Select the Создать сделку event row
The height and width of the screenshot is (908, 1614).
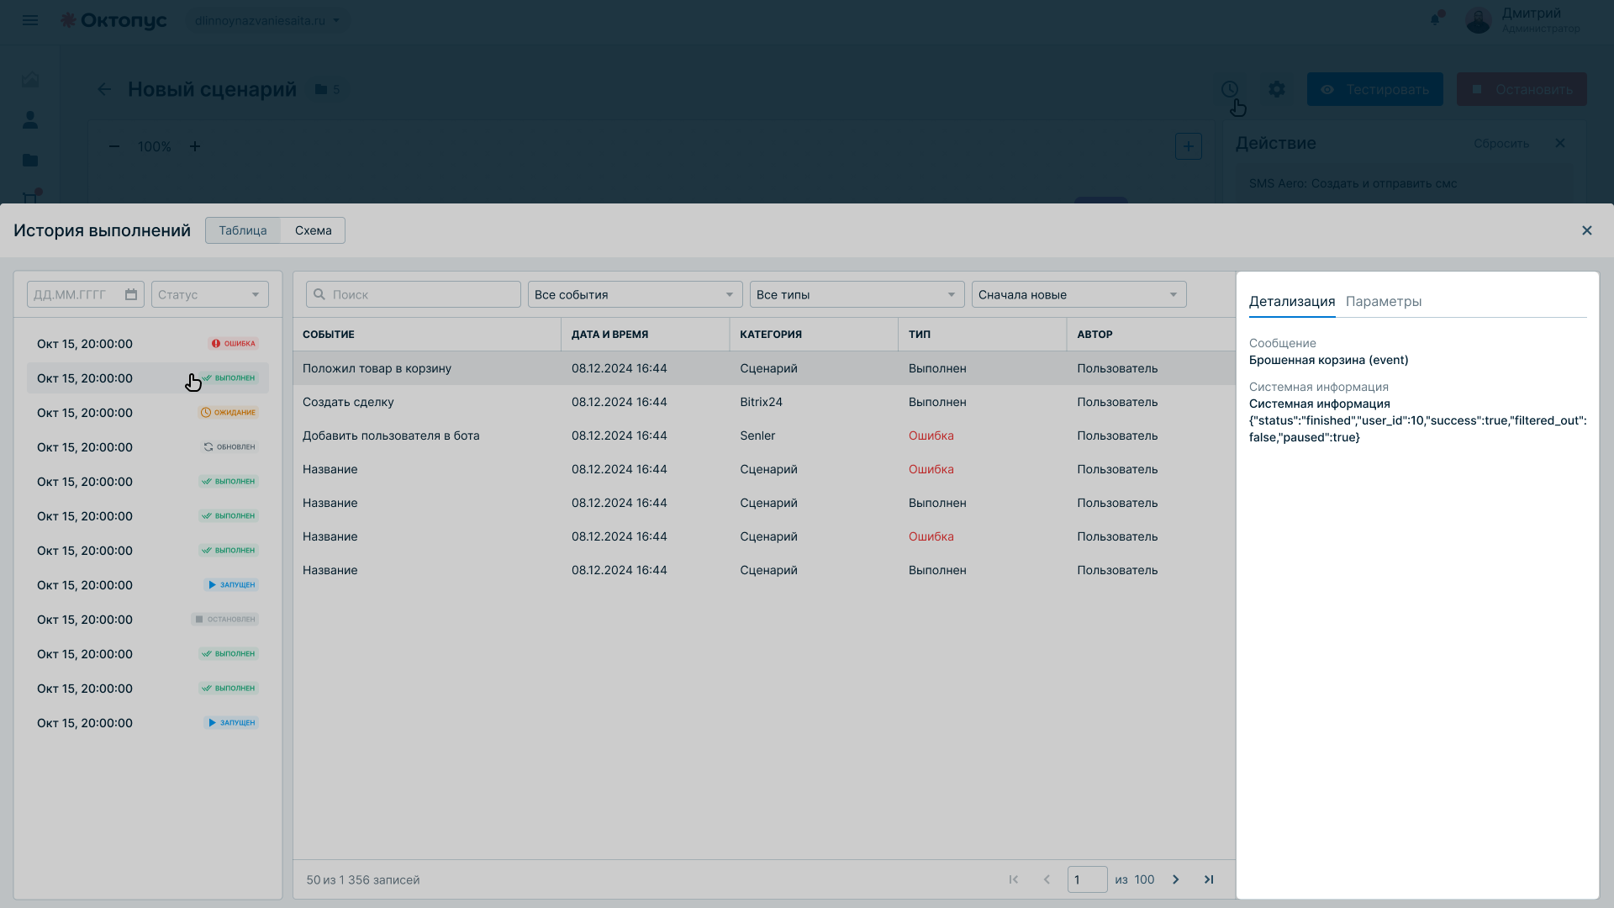coord(764,402)
